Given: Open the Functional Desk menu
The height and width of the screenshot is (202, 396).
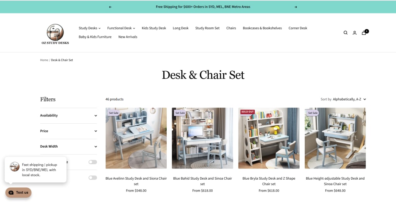Looking at the screenshot, I should tap(121, 28).
